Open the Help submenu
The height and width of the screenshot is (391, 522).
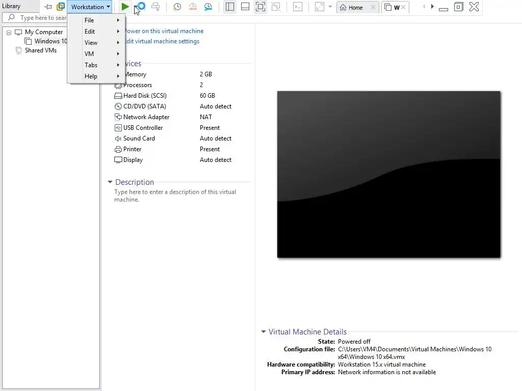click(96, 76)
